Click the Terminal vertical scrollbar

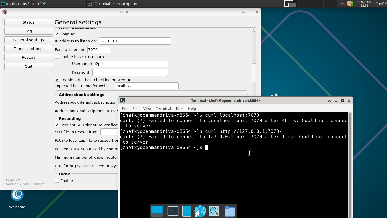point(350,165)
